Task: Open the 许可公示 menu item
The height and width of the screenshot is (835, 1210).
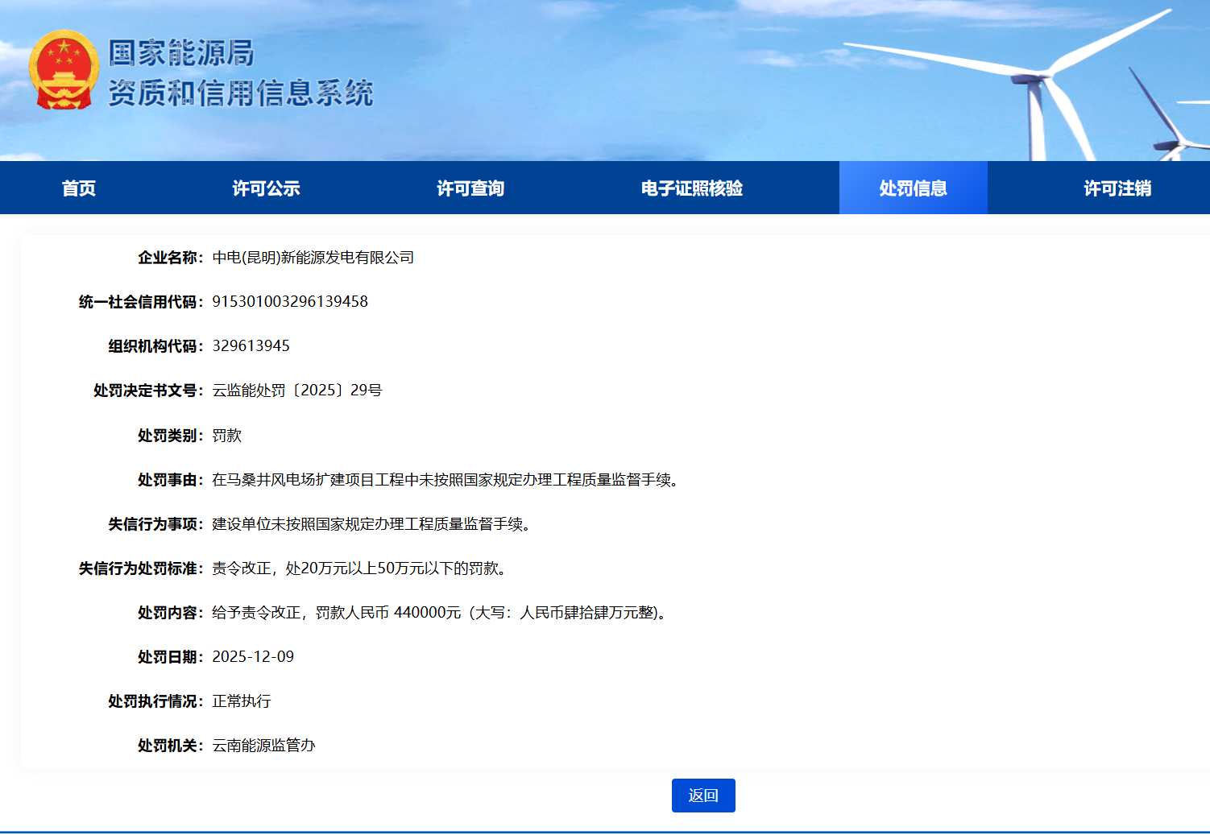Action: click(x=266, y=188)
